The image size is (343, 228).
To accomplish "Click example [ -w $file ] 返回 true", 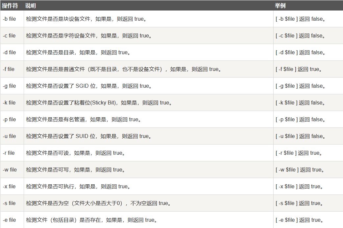I will (x=300, y=170).
